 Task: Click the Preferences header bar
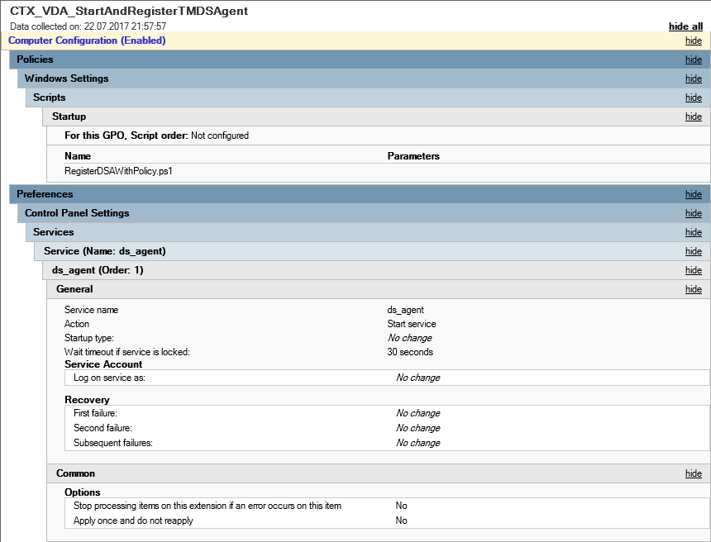[x=360, y=194]
